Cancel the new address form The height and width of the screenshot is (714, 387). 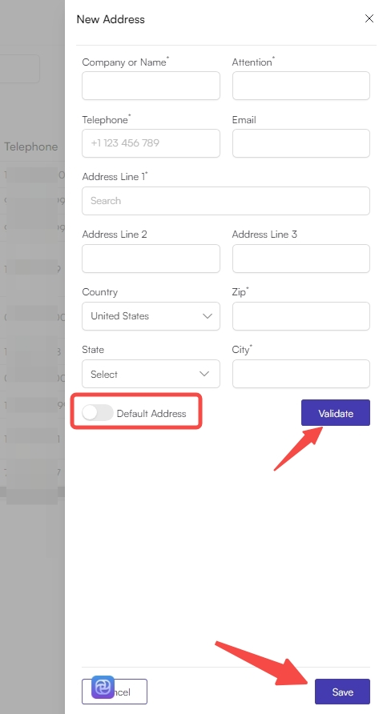click(x=115, y=692)
